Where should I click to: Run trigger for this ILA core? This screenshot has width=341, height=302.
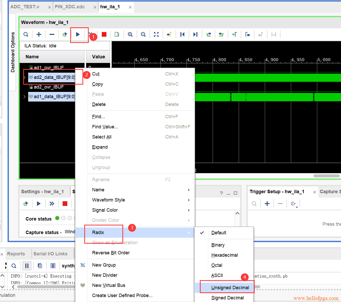(78, 34)
